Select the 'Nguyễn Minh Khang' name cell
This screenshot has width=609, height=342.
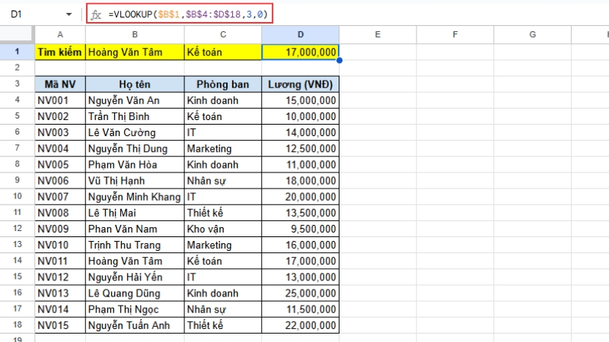point(134,196)
